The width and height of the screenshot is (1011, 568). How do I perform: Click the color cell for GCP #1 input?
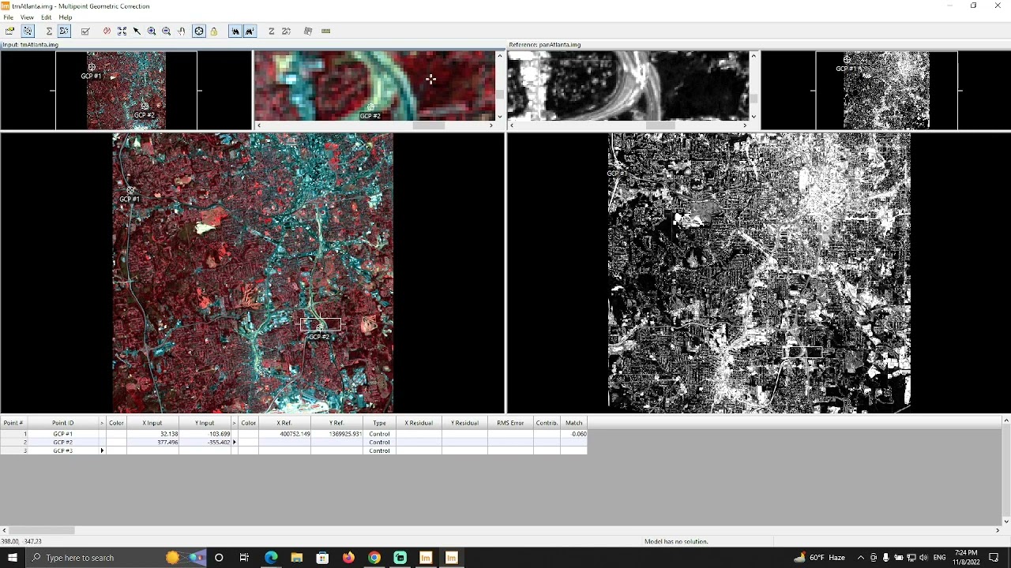(116, 434)
